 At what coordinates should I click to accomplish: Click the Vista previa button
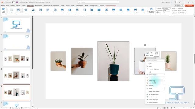[x=4, y=11]
